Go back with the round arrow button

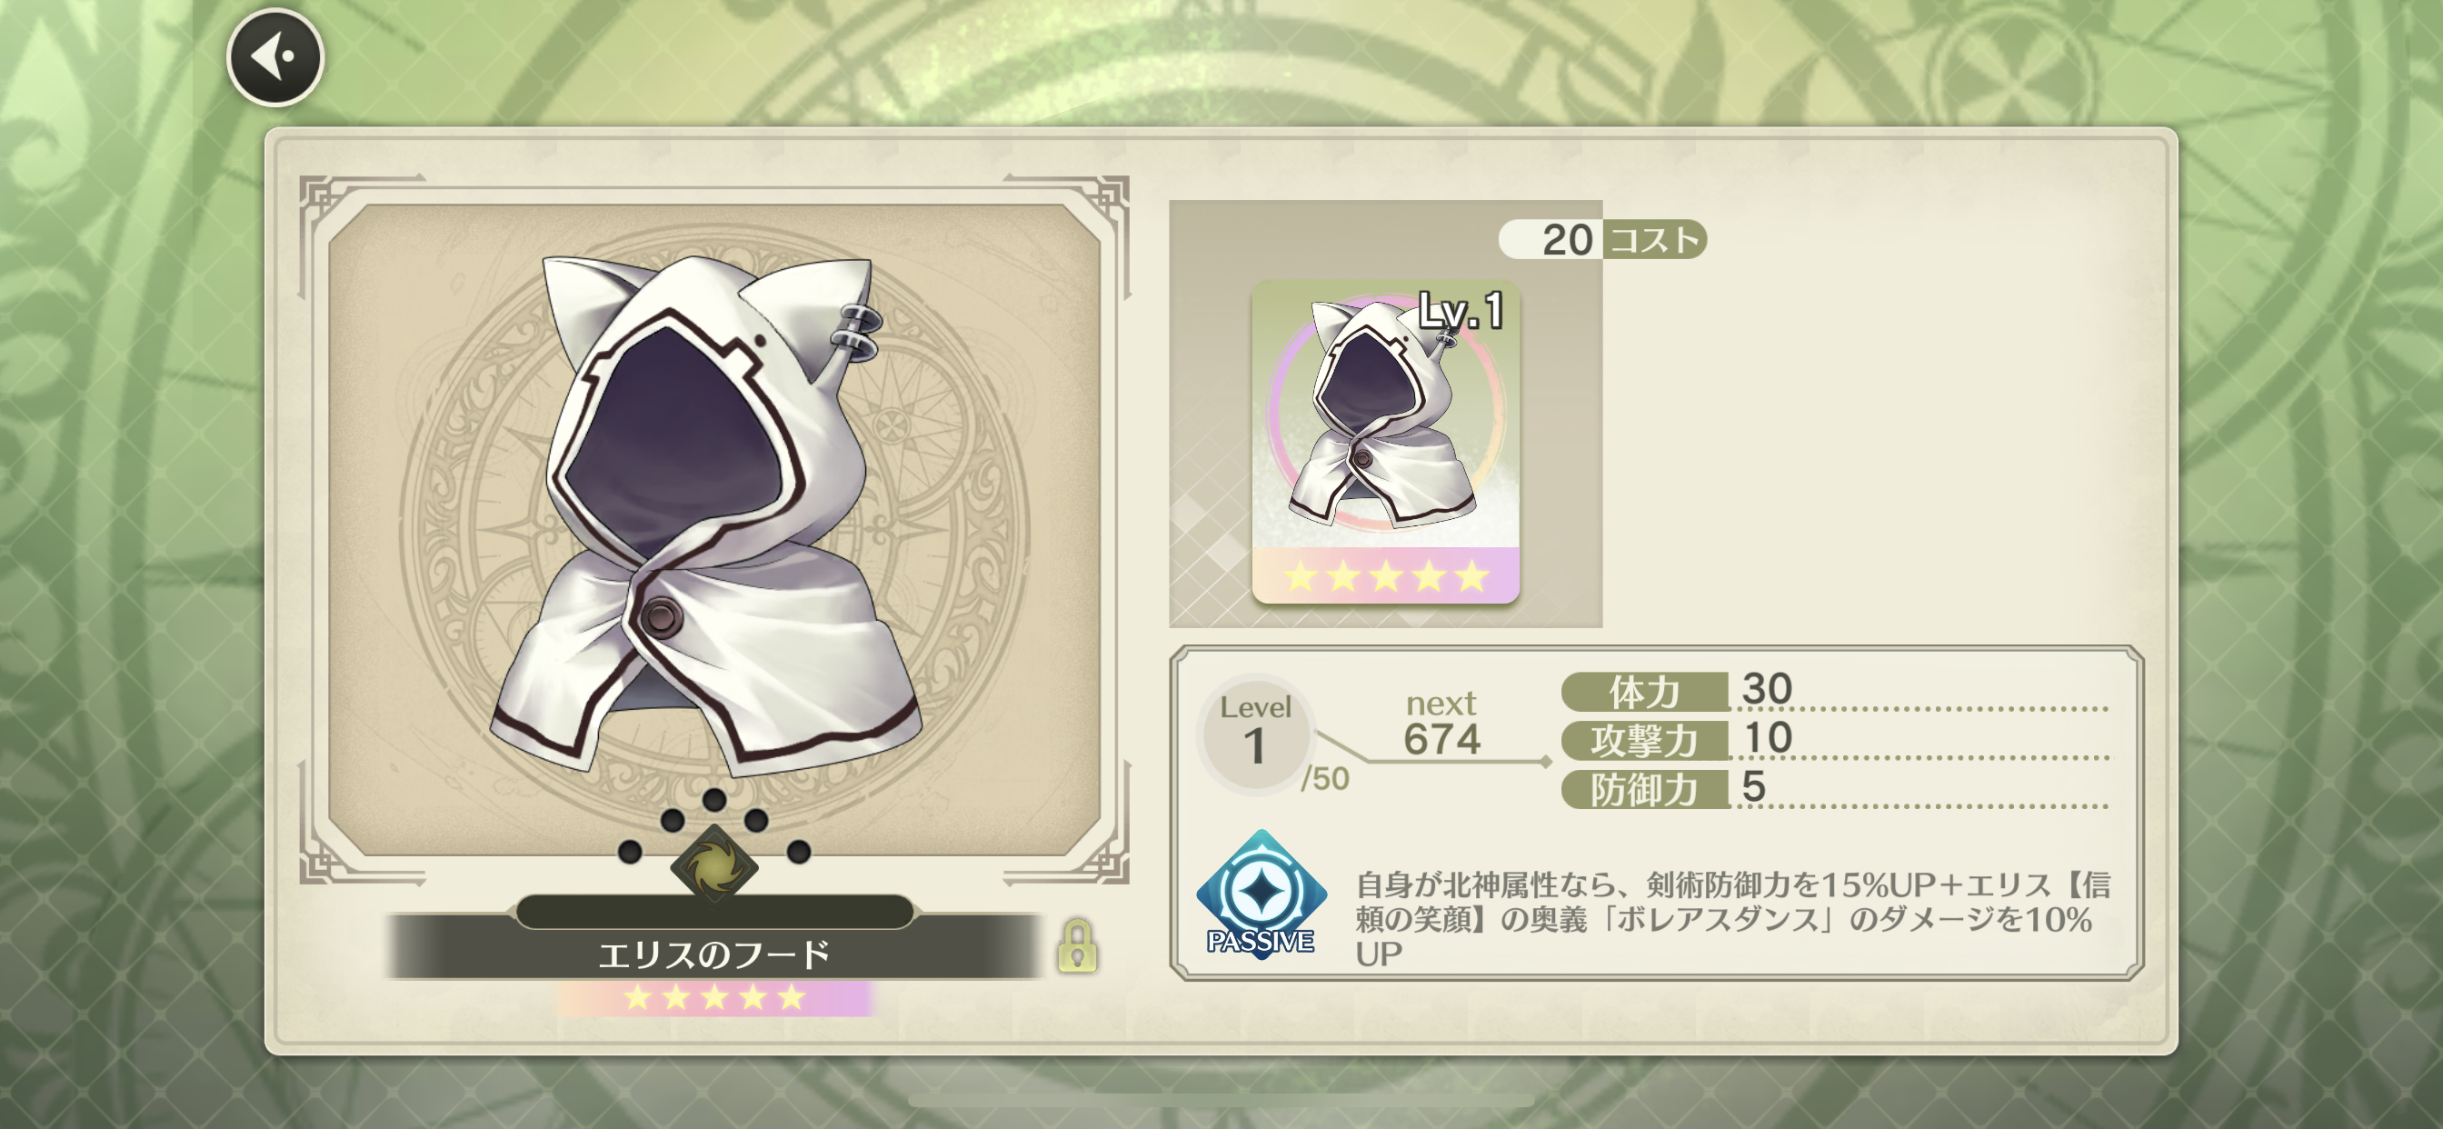click(275, 57)
